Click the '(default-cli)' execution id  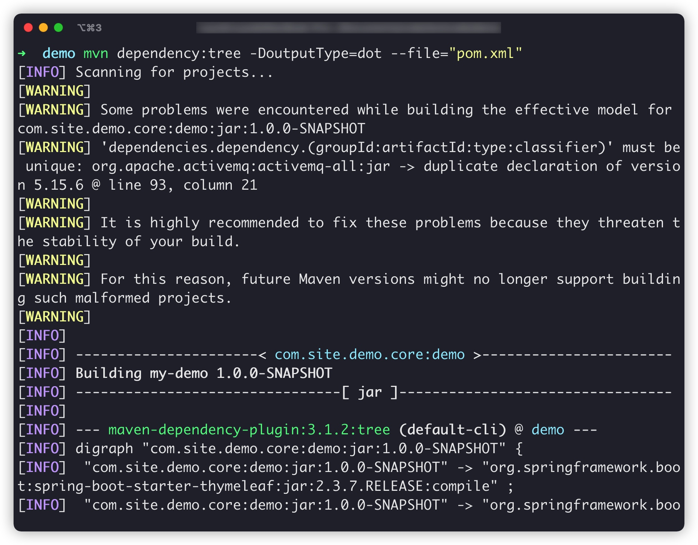pyautogui.click(x=452, y=430)
